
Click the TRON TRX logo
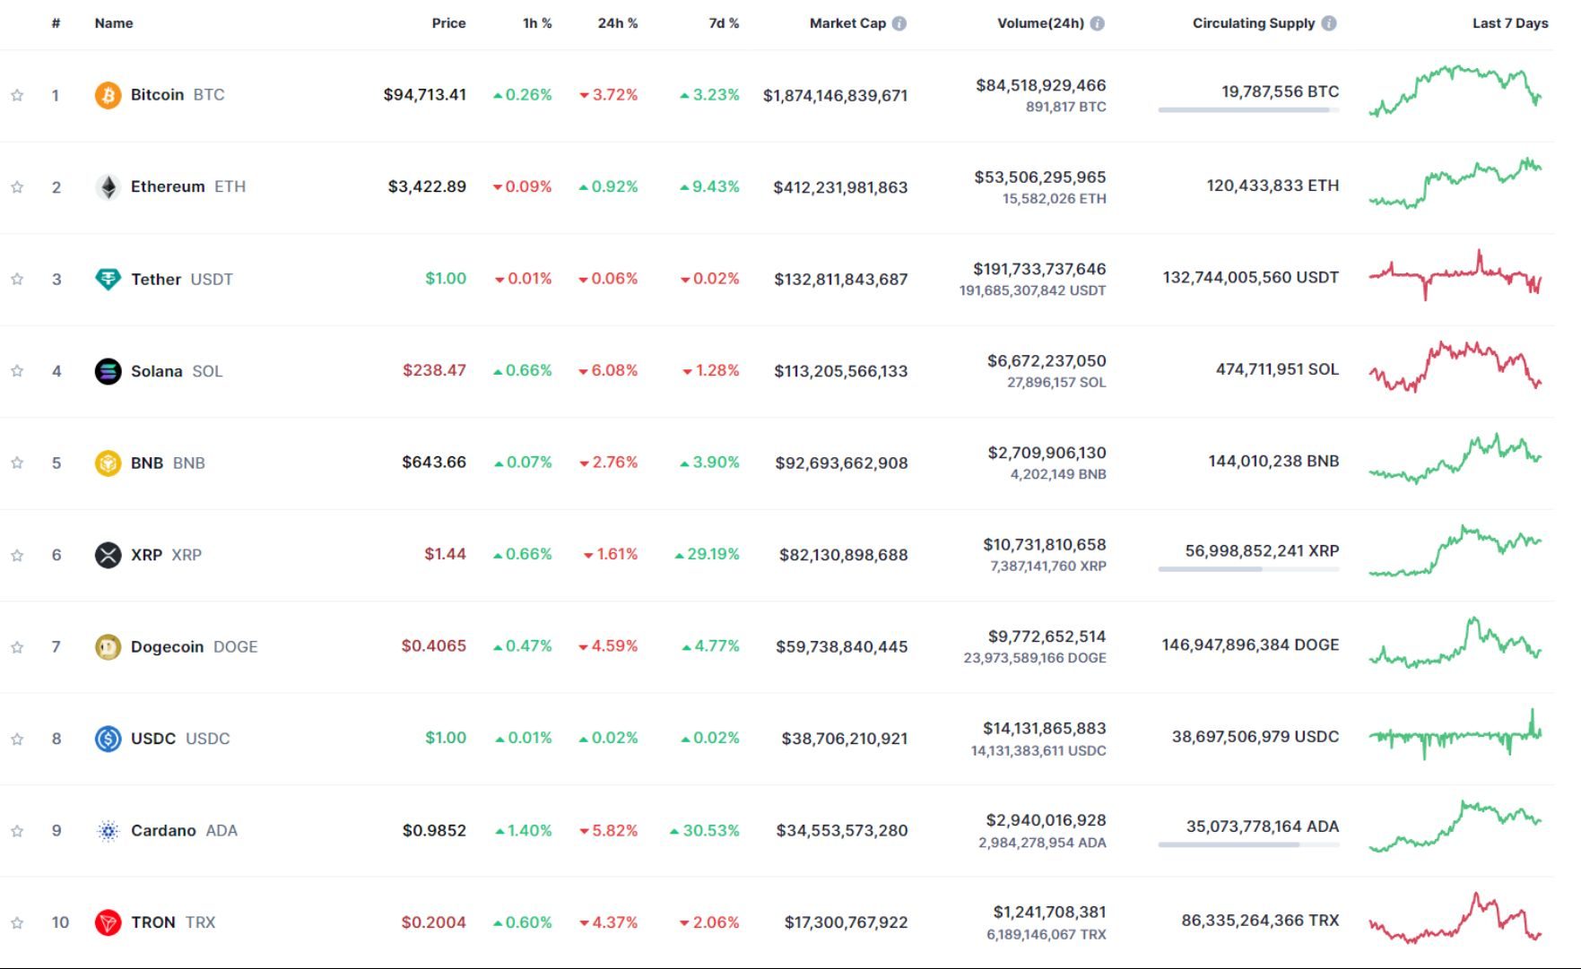108,921
